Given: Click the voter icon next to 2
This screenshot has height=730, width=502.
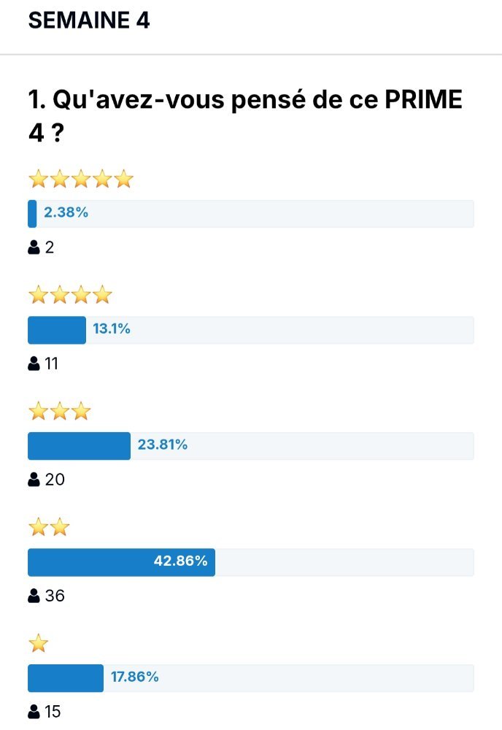Looking at the screenshot, I should click(34, 247).
